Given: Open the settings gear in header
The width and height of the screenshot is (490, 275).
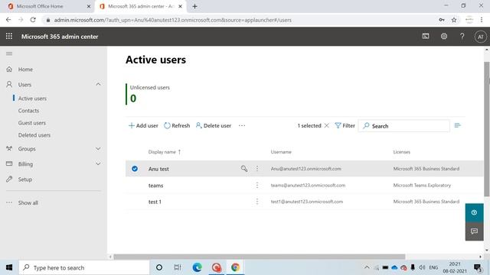Looking at the screenshot, I should [444, 36].
